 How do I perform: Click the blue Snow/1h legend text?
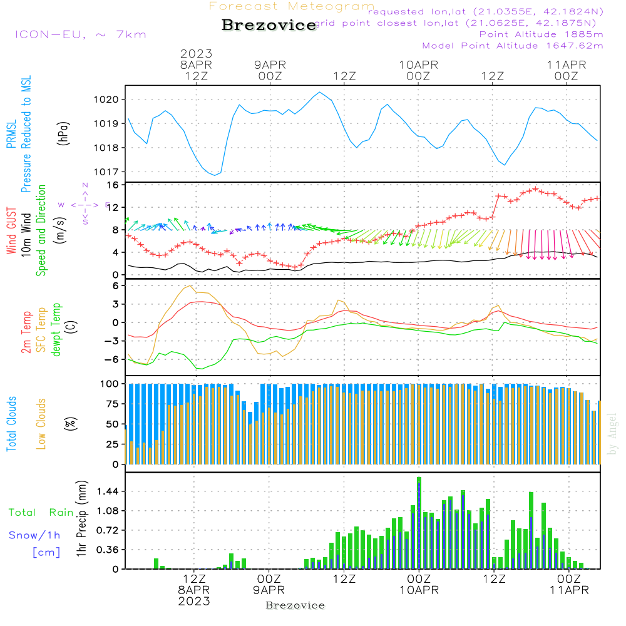click(34, 535)
